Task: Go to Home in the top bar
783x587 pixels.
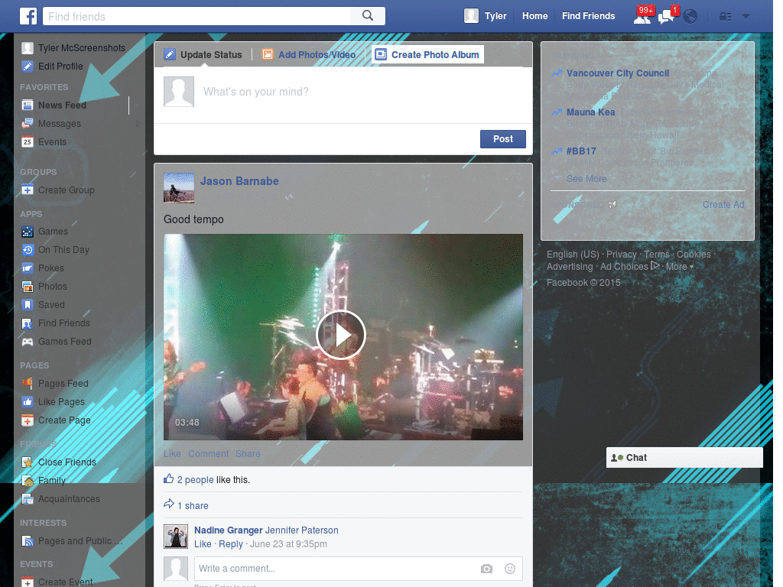Action: click(534, 16)
